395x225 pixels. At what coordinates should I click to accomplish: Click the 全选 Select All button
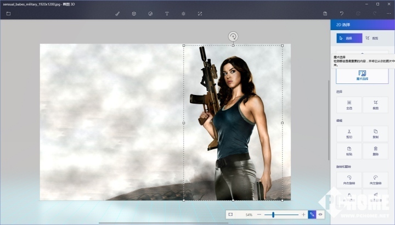pos(349,105)
